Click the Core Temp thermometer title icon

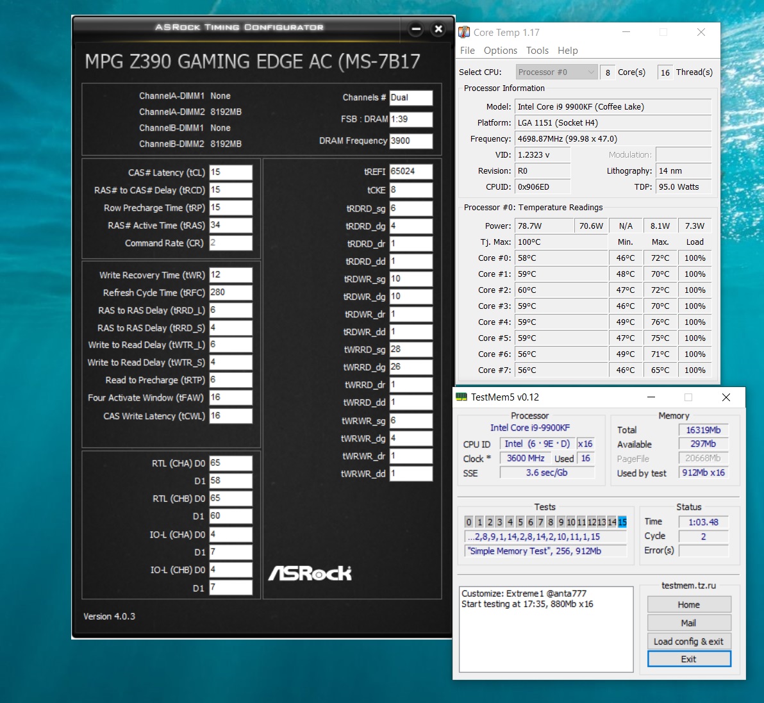[x=464, y=32]
